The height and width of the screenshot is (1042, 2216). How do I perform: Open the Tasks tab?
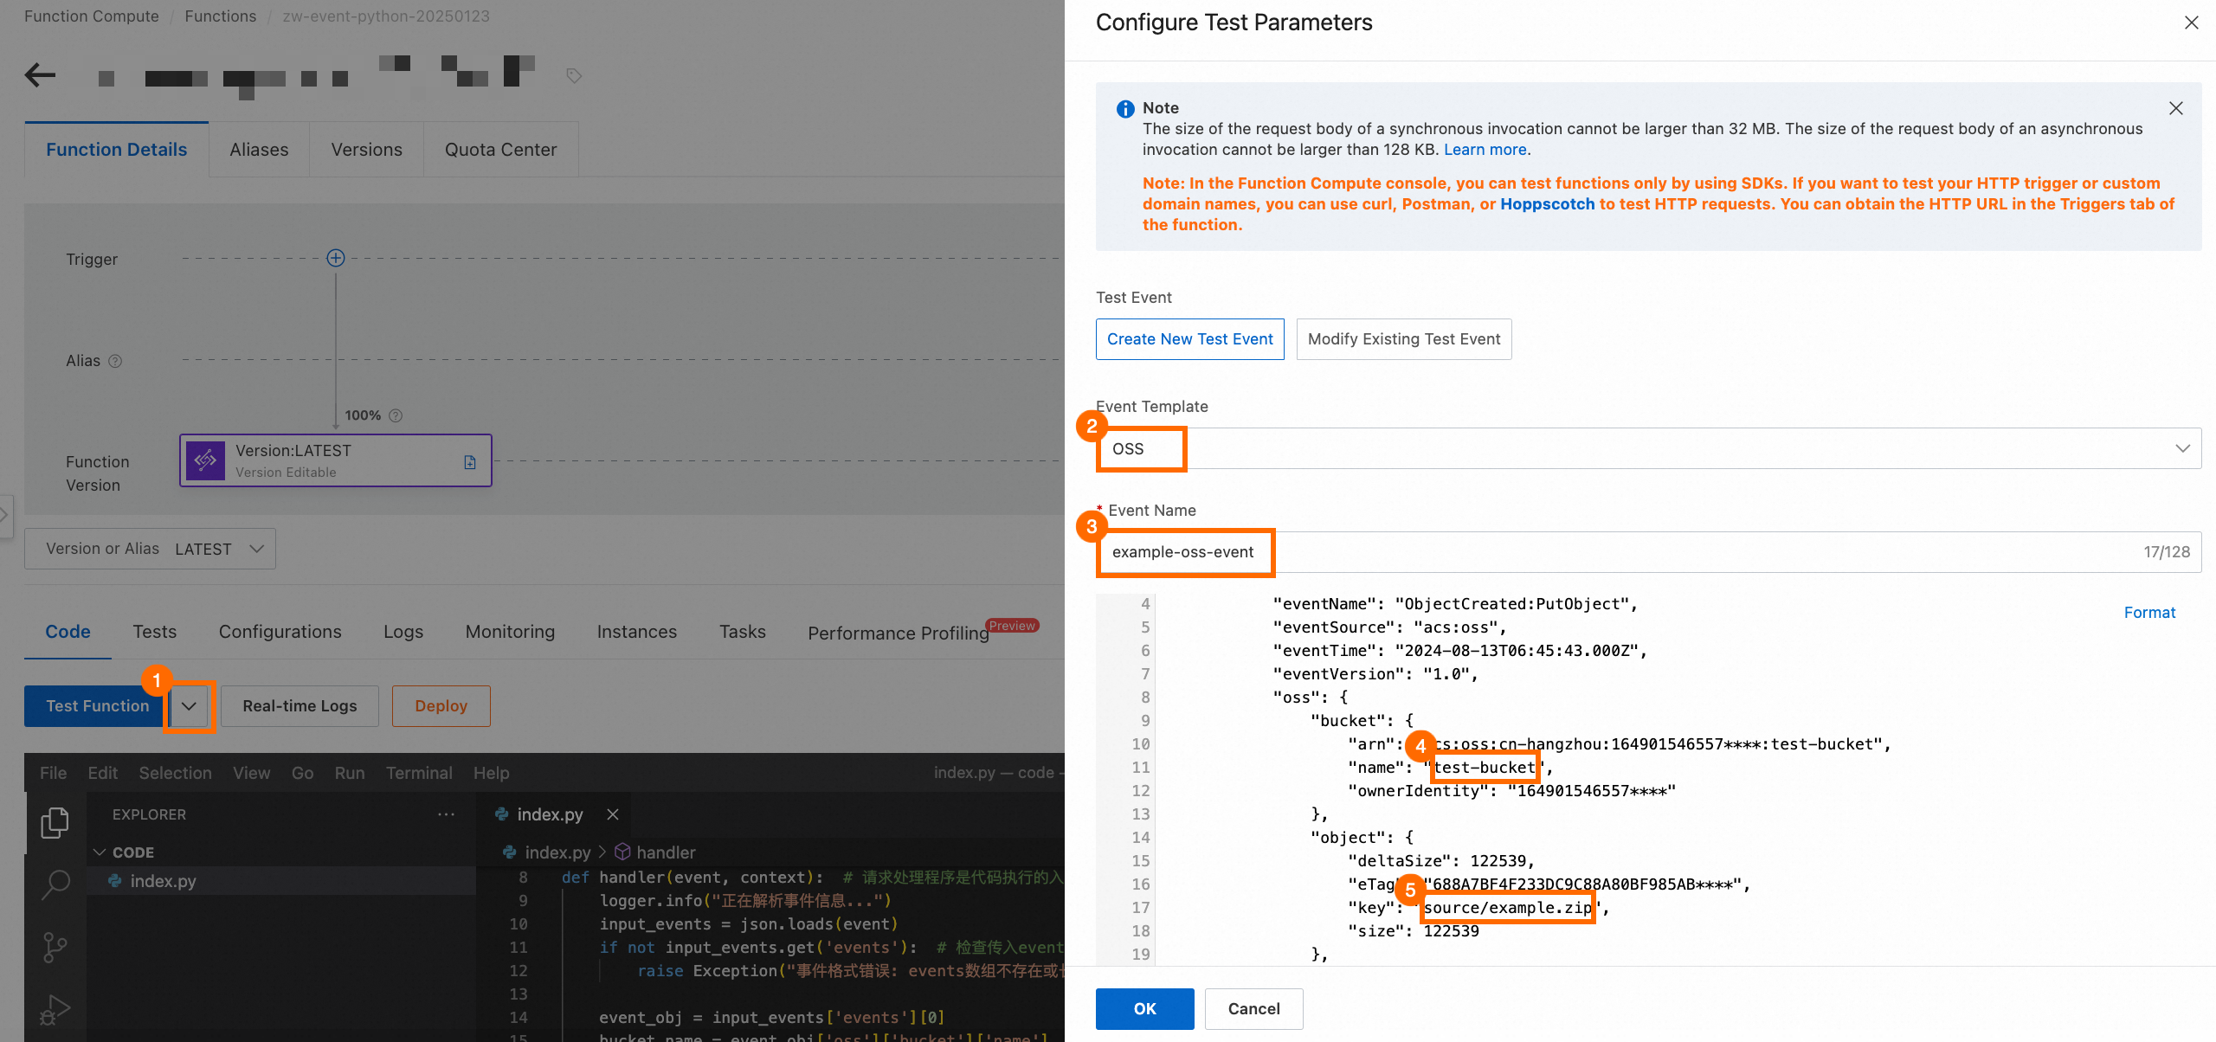coord(743,632)
